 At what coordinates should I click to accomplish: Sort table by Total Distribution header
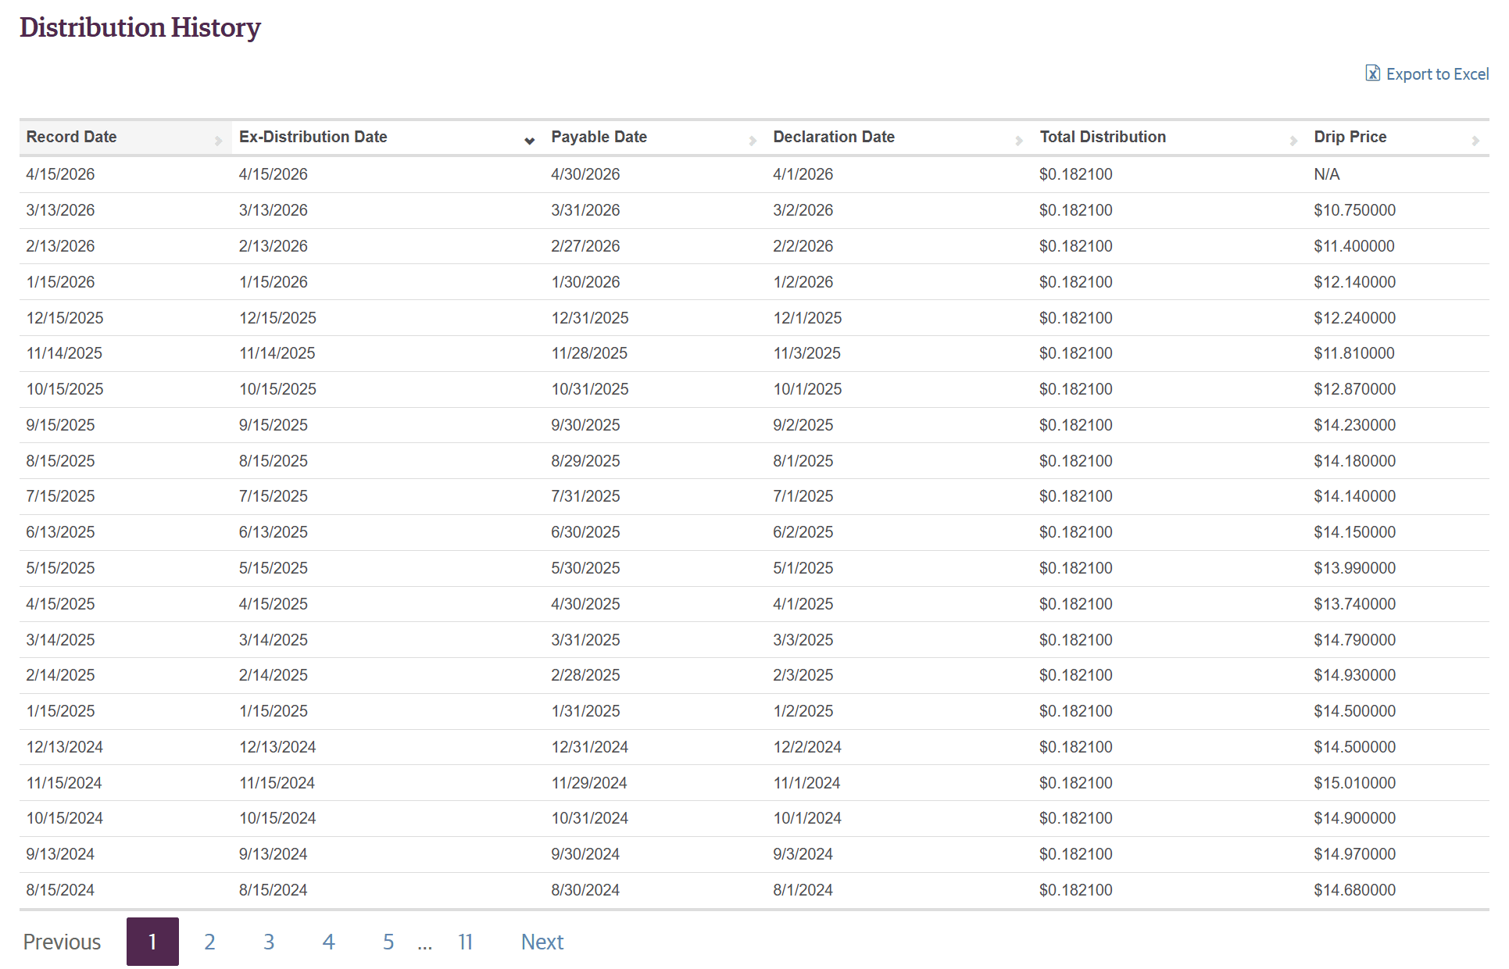click(1102, 137)
